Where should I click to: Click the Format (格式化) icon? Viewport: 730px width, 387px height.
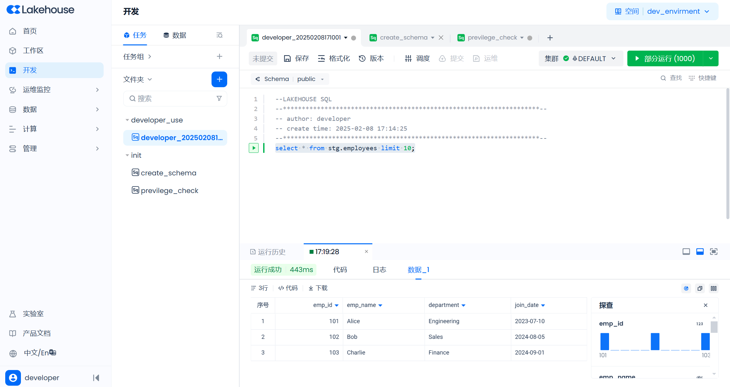pos(321,58)
